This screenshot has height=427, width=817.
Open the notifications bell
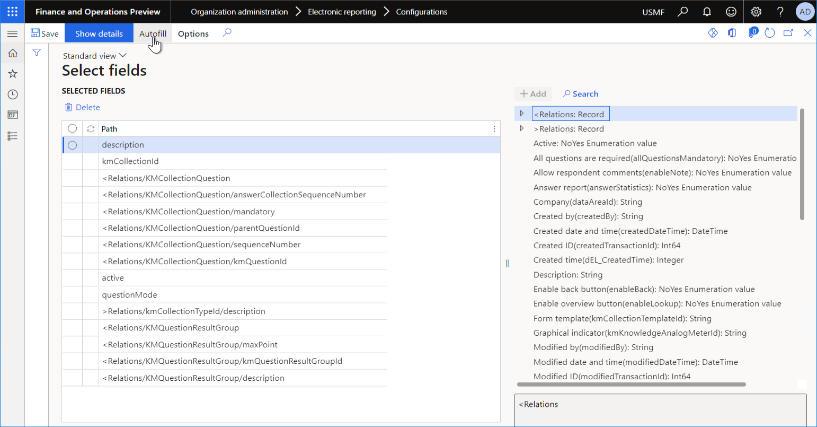click(707, 11)
